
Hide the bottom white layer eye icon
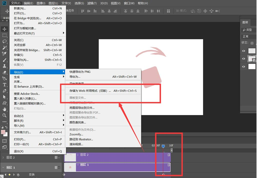244,66
